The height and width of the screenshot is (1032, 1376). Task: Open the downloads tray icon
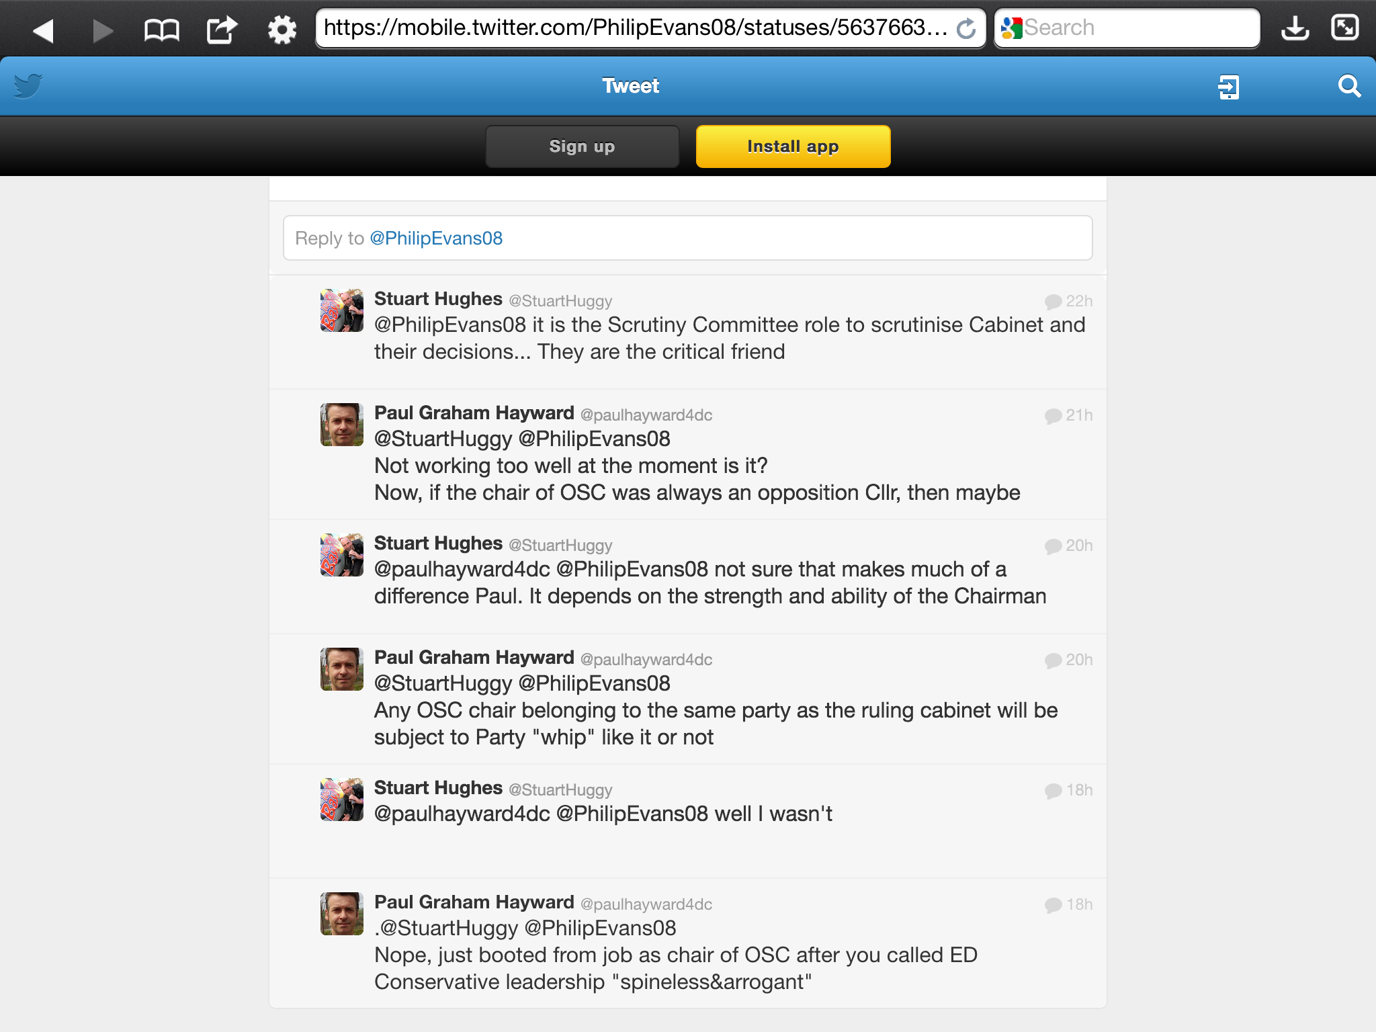click(x=1294, y=28)
